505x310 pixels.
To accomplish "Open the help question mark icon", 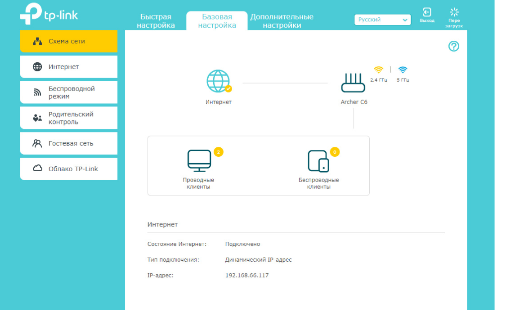I will click(x=453, y=46).
